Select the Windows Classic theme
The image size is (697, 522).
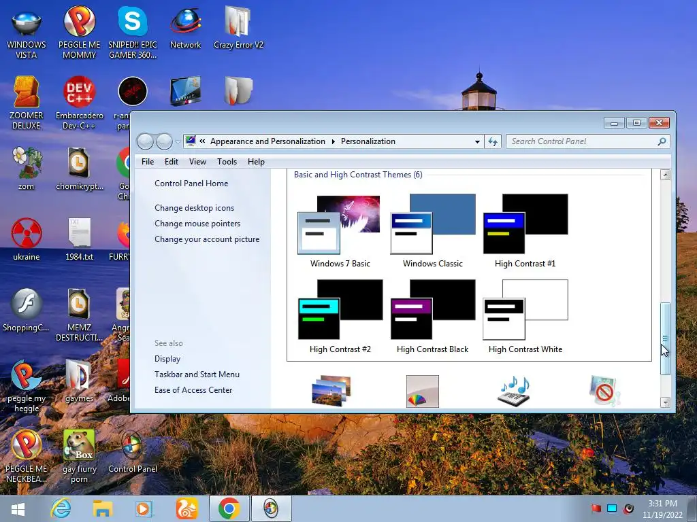pos(432,231)
